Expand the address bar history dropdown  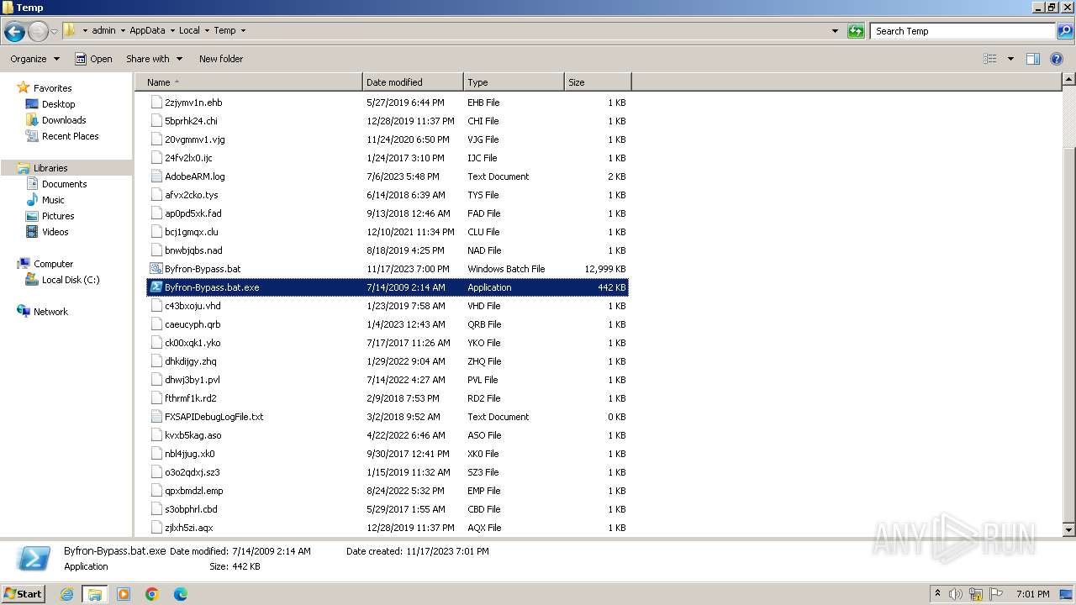point(835,31)
